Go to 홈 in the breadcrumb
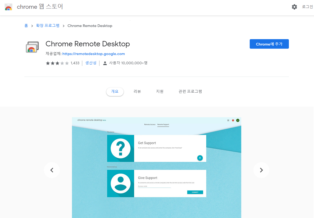314x218 pixels. coord(26,26)
